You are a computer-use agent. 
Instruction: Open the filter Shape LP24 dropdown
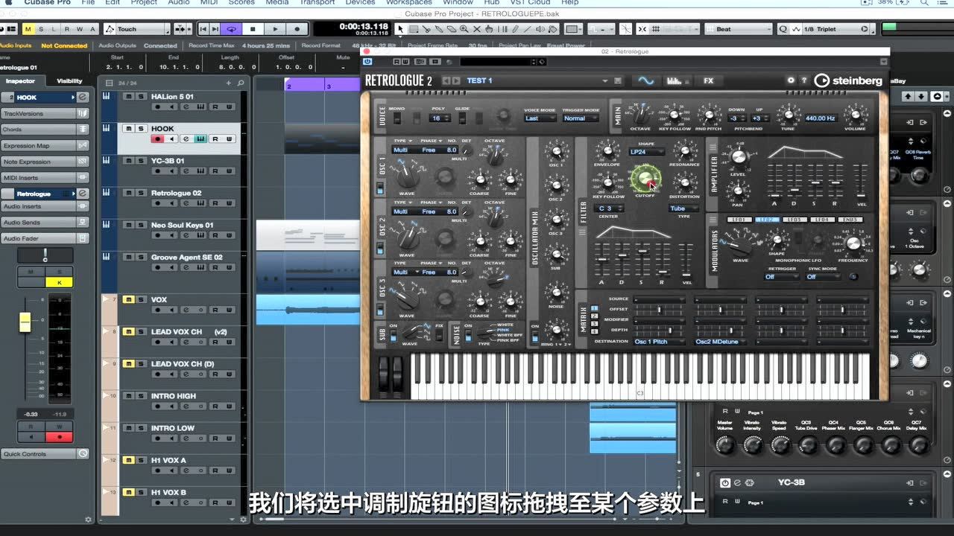point(645,152)
